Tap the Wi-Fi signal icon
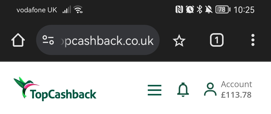Image resolution: width=271 pixels, height=114 pixels. coord(78,9)
